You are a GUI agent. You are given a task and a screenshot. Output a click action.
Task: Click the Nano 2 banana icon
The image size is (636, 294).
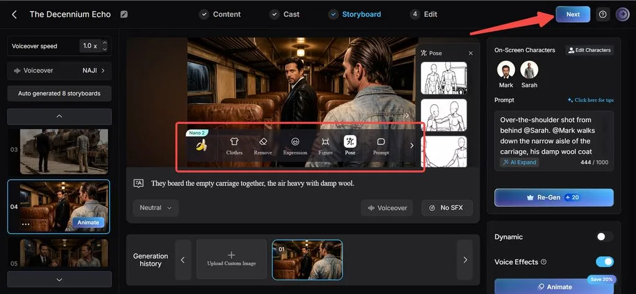(x=201, y=145)
